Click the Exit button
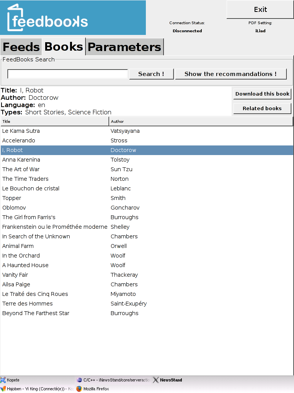The height and width of the screenshot is (393, 294). [260, 10]
